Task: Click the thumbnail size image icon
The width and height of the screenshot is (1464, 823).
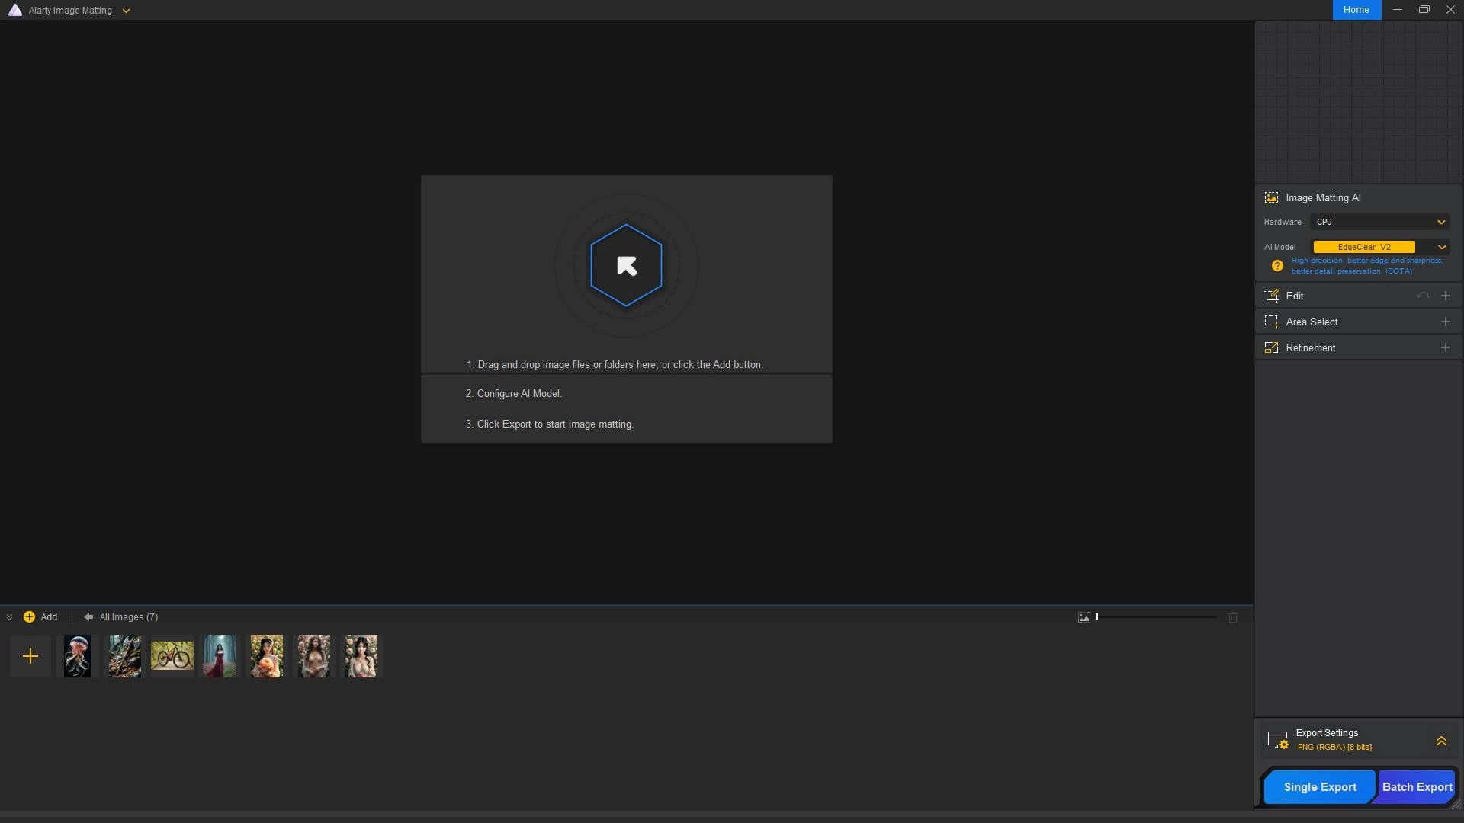Action: (x=1084, y=617)
